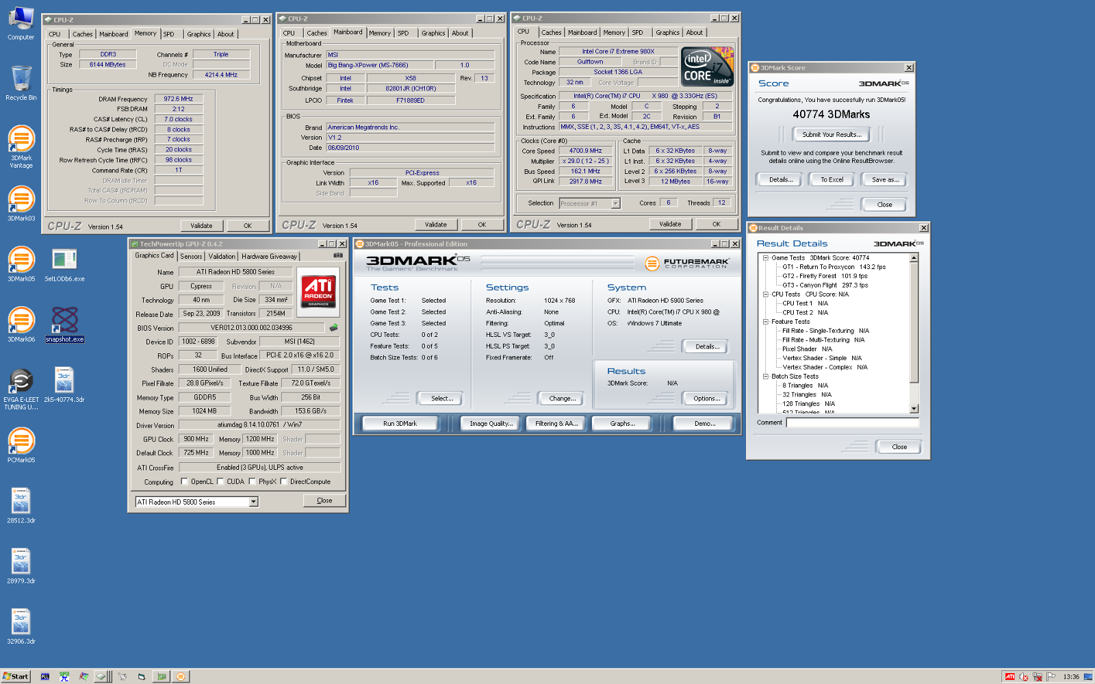
Task: Enable the CUDA checkbox in GPU-Z
Action: click(x=220, y=481)
